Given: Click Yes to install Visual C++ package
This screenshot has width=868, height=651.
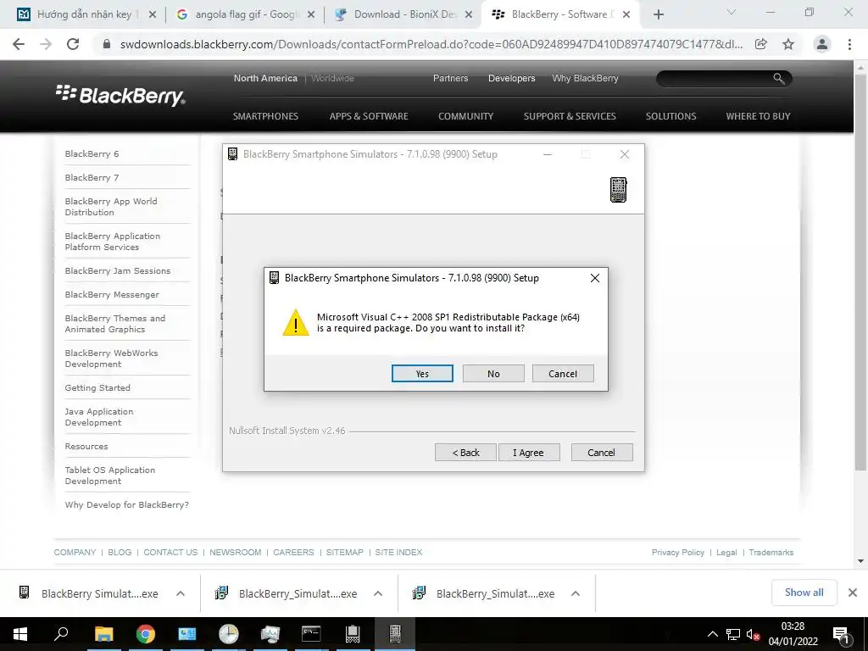Looking at the screenshot, I should click(x=422, y=374).
